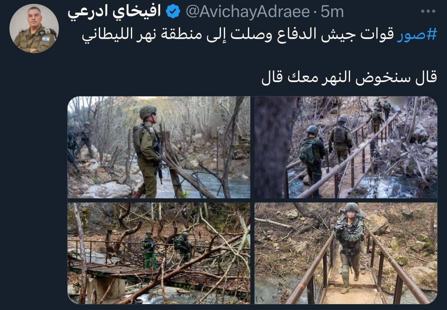447x310 pixels.
Task: Click the tweet line قال سنخوض النهر معك قال
Action: (x=349, y=78)
